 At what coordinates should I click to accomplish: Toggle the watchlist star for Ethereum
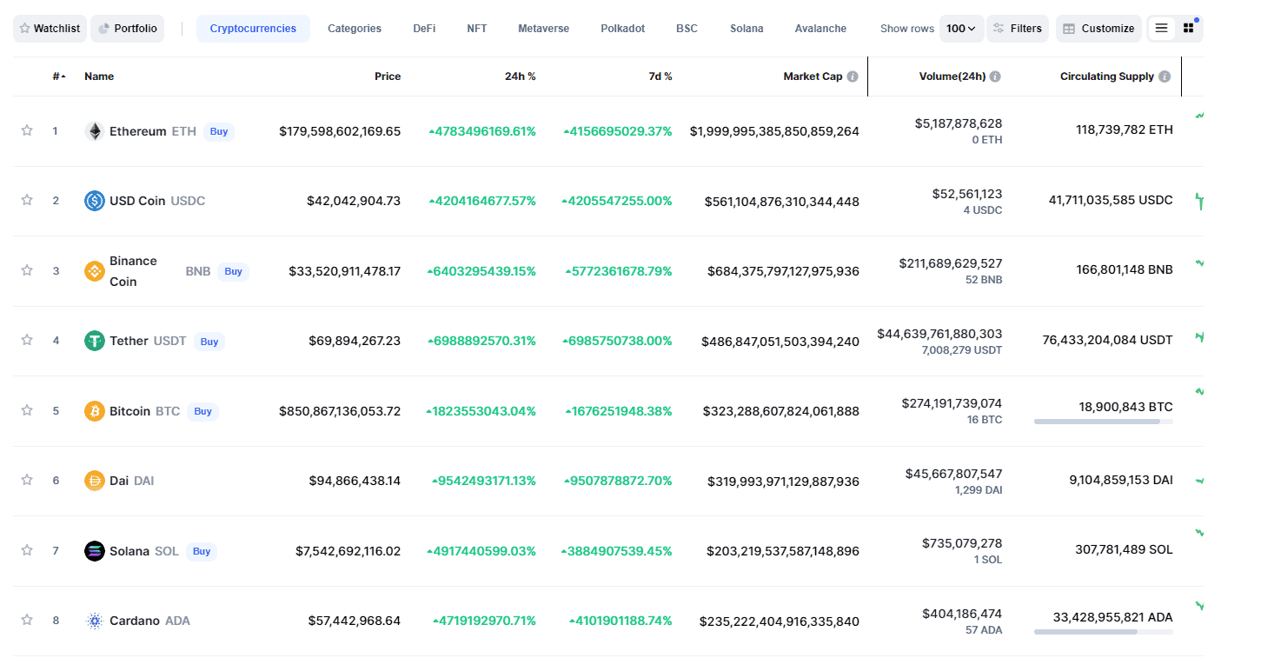[27, 130]
